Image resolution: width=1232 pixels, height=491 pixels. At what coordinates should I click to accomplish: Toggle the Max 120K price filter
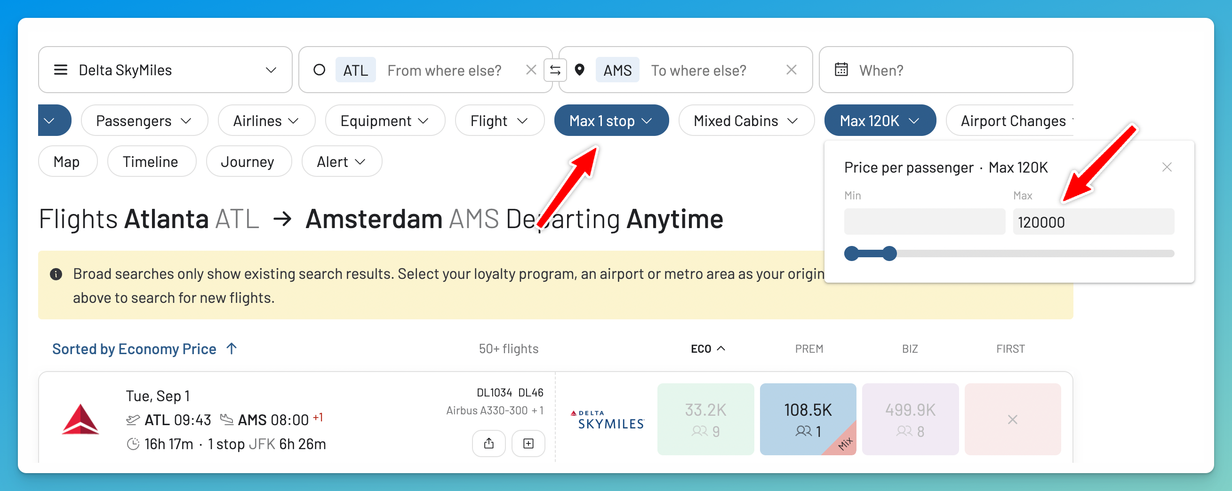point(880,120)
